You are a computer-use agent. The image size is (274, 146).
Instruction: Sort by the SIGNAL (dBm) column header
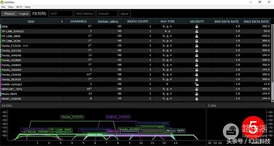click(x=108, y=22)
